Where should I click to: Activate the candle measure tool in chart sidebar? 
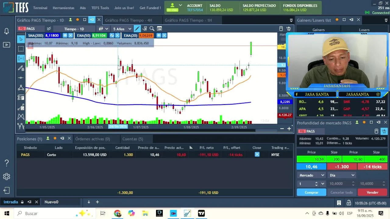[21, 58]
